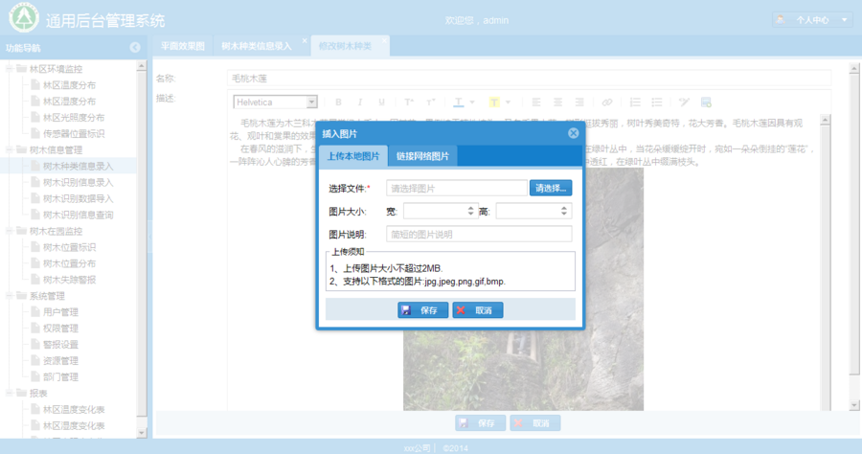Open the highlight color dropdown arrow
The height and width of the screenshot is (454, 862).
click(508, 102)
